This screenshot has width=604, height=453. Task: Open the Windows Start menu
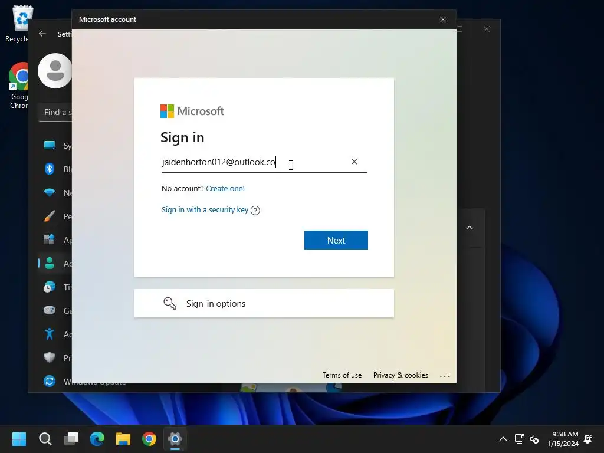19,439
